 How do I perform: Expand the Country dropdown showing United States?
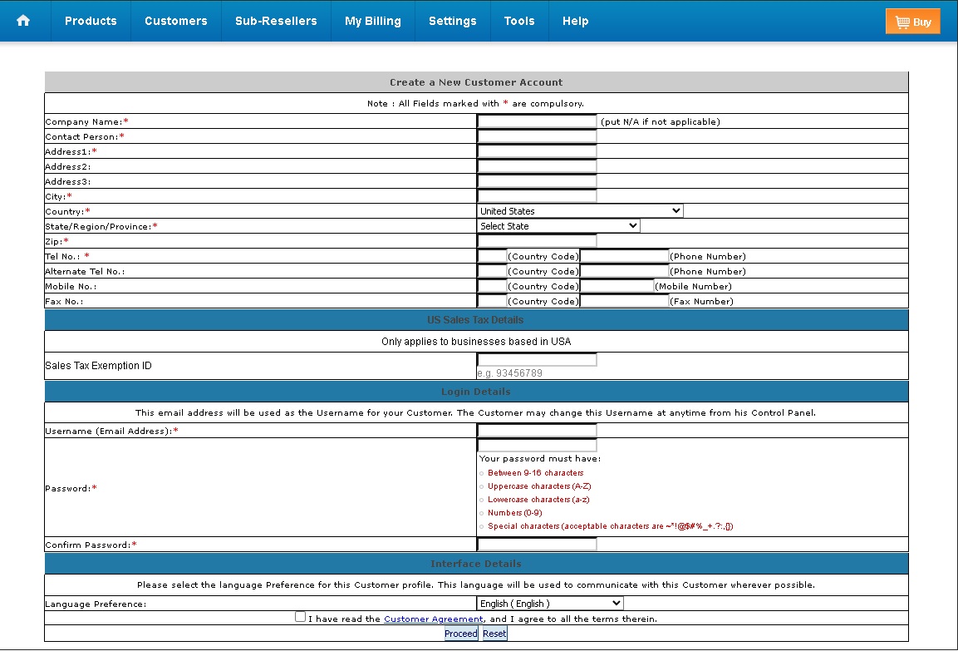[580, 211]
